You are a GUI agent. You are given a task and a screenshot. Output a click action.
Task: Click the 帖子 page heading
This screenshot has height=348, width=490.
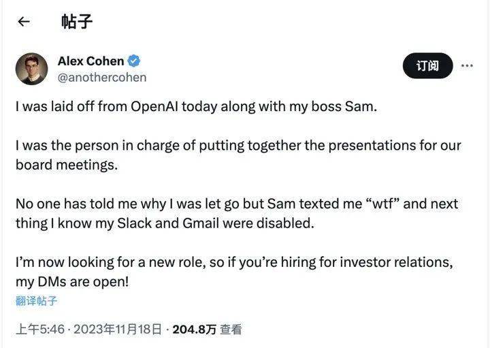point(77,22)
